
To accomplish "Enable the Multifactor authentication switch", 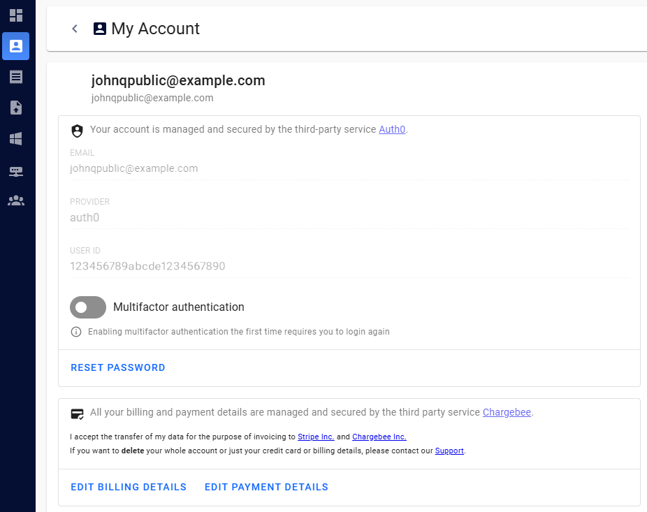I will pyautogui.click(x=88, y=307).
